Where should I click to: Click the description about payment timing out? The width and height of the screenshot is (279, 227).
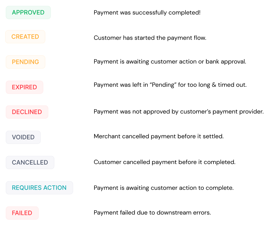pyautogui.click(x=170, y=85)
